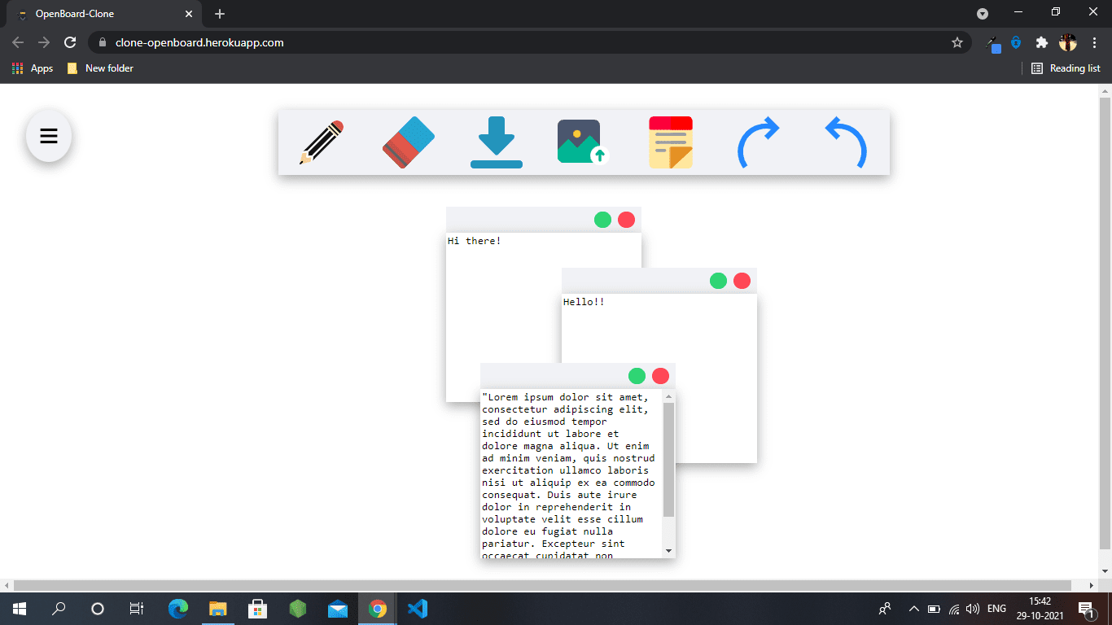1112x625 pixels.
Task: Add a new sticky note
Action: click(x=671, y=143)
